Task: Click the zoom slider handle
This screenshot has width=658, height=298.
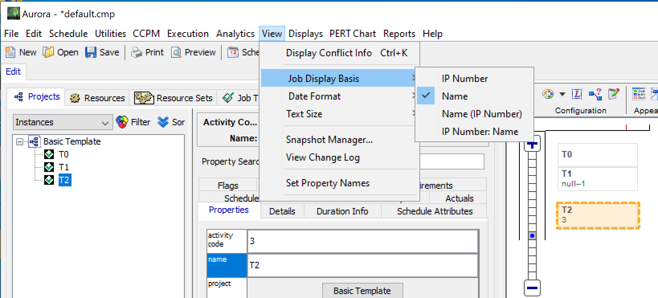Action: [532, 236]
